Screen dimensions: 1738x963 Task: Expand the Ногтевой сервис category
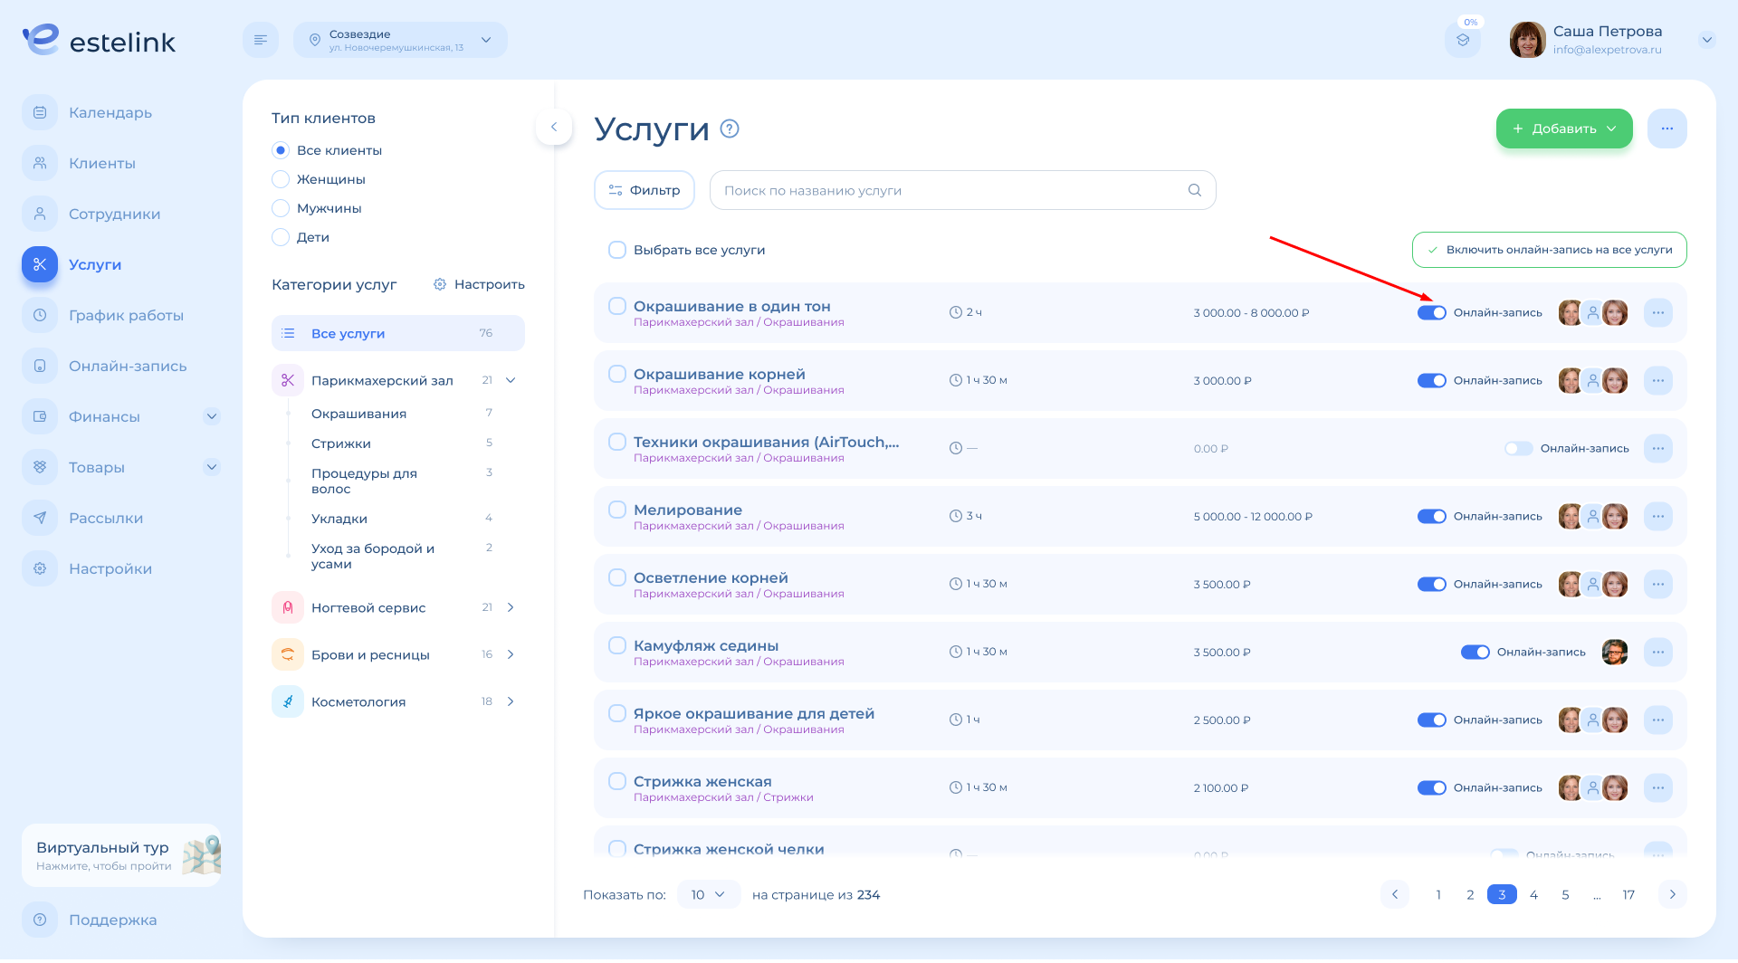pyautogui.click(x=511, y=607)
